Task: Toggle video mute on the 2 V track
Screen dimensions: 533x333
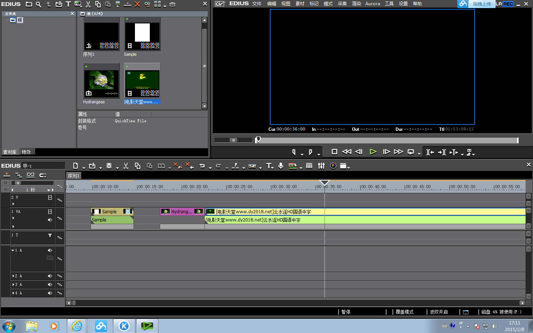Action: 50,198
